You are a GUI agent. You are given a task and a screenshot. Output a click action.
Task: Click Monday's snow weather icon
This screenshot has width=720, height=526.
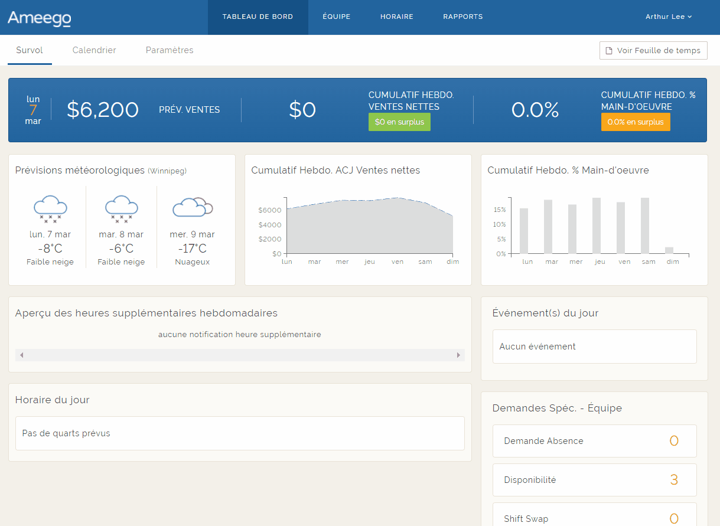click(50, 208)
